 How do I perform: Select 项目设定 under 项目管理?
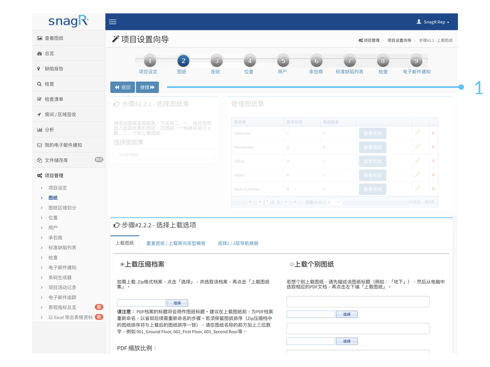coord(57,188)
